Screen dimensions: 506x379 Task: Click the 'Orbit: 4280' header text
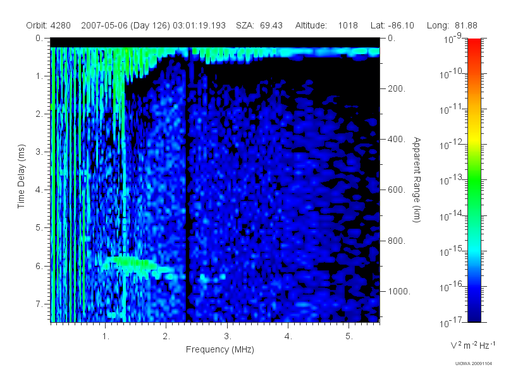coord(49,25)
